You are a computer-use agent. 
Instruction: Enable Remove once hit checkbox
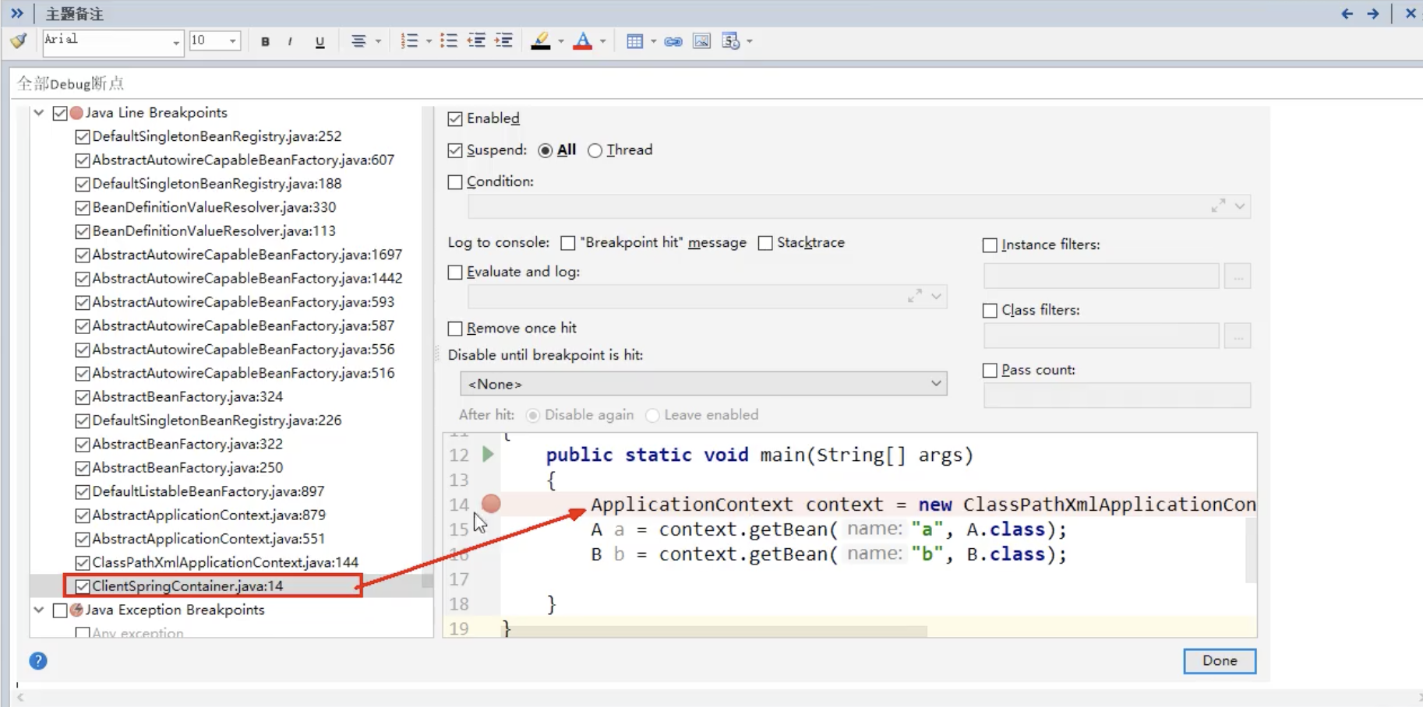tap(455, 329)
